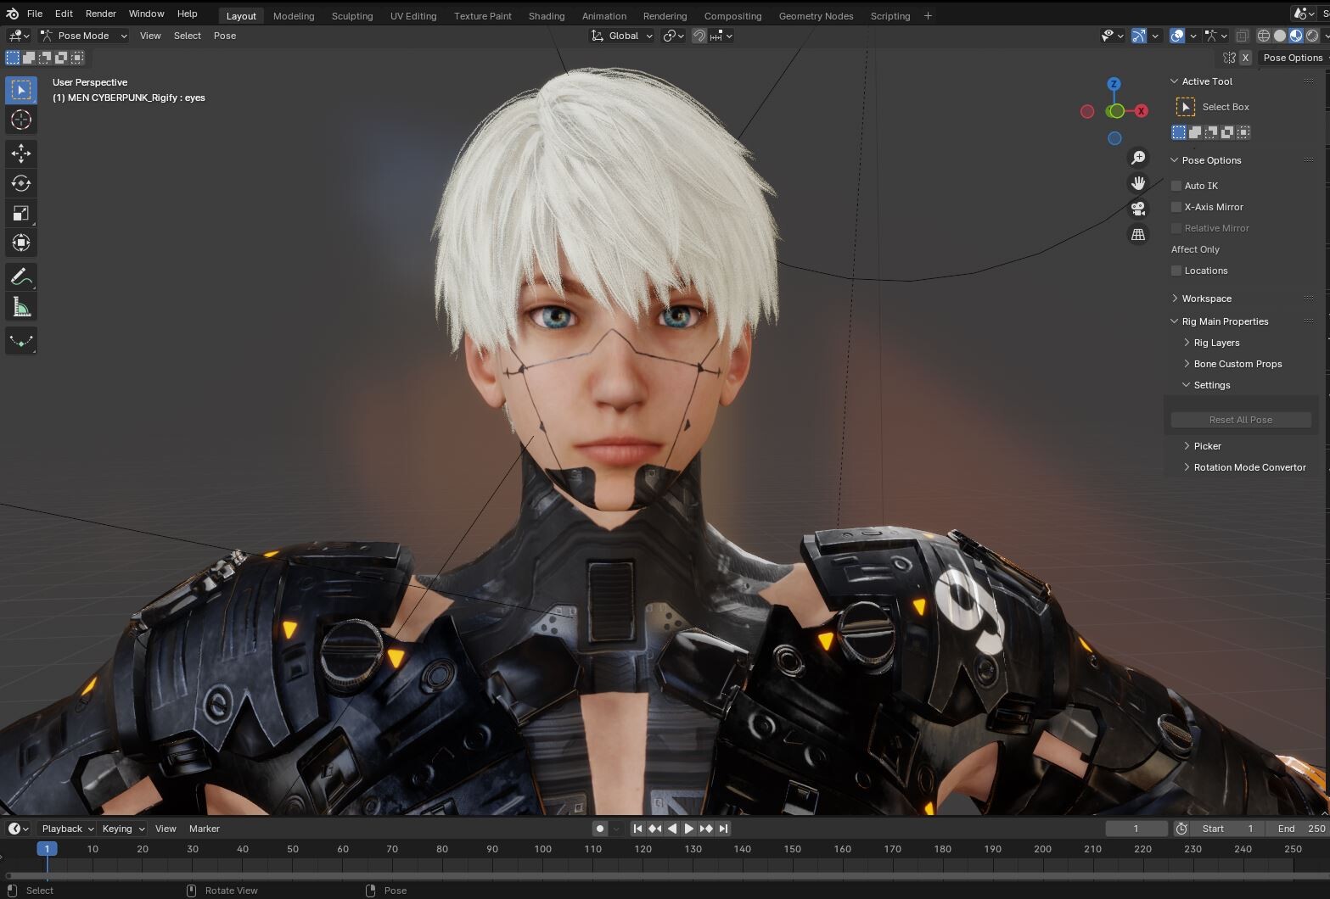Screen dimensions: 1330x899
Task: Switch perspective/orthographic with grid gizmo
Action: (1138, 234)
